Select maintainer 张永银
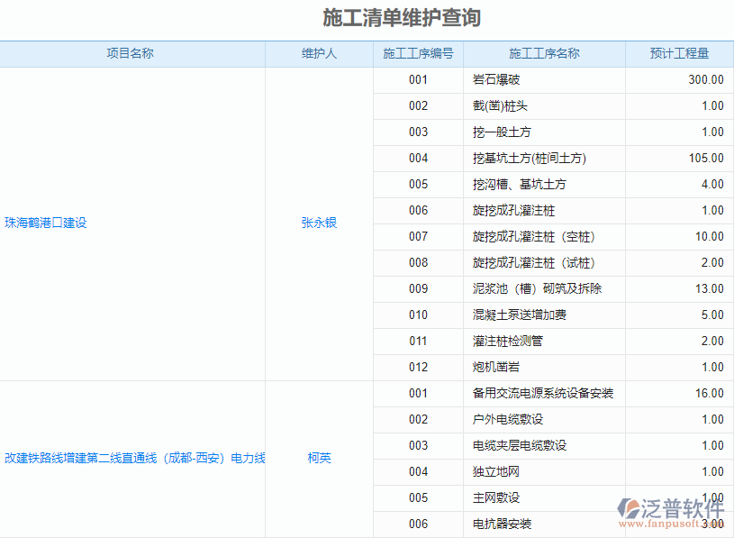This screenshot has height=538, width=734. (320, 223)
